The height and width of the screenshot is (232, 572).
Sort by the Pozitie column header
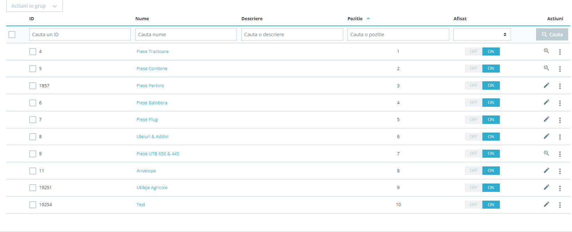[x=355, y=18]
